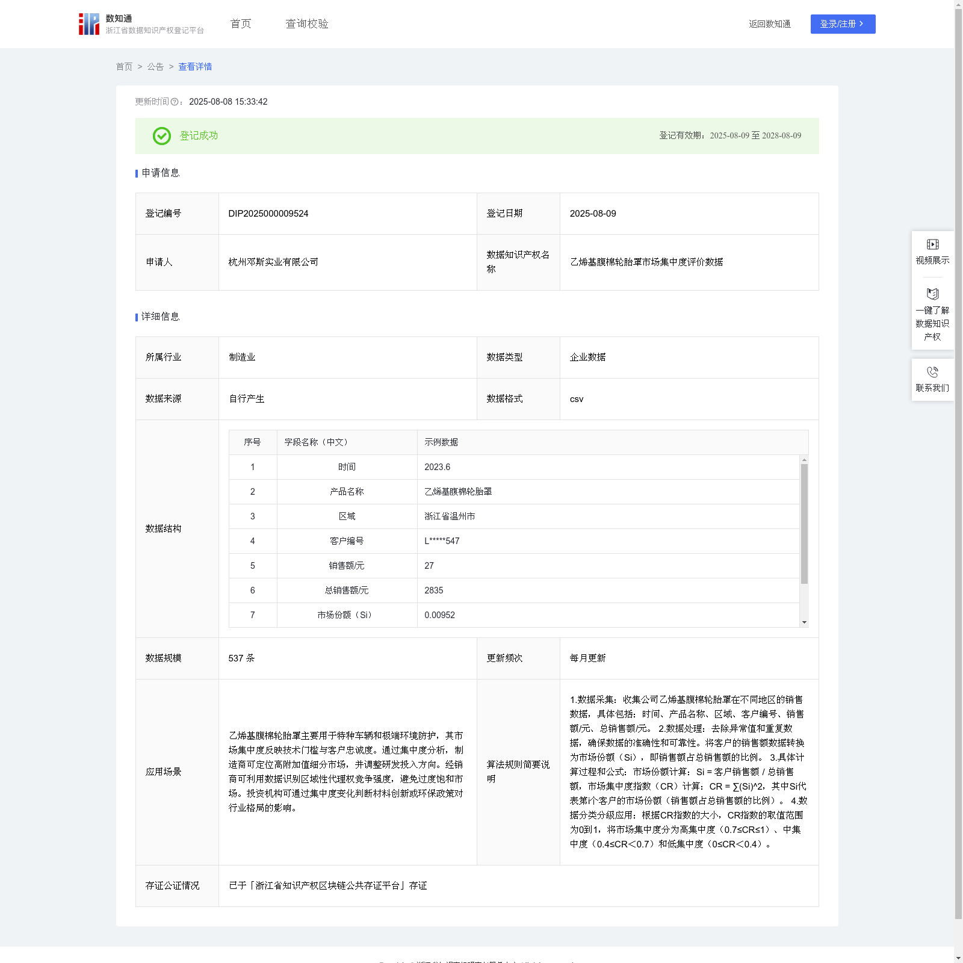Click the 返回数知通 link
This screenshot has height=963, width=963.
coord(769,24)
